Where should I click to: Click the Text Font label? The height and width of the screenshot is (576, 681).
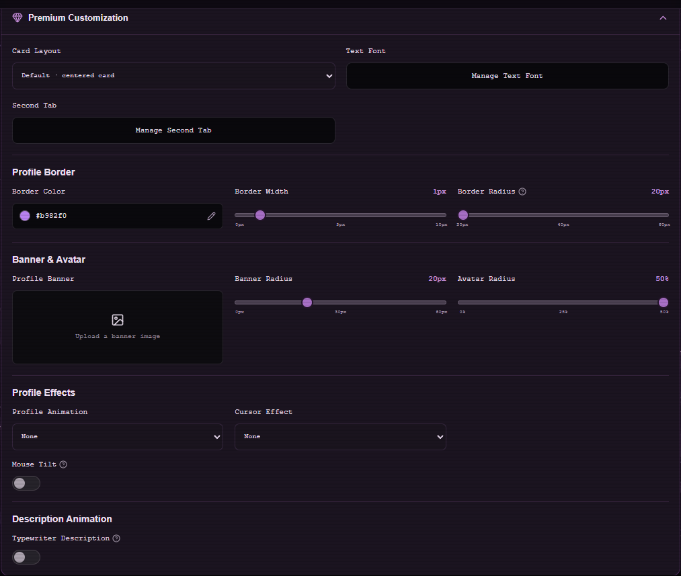366,51
